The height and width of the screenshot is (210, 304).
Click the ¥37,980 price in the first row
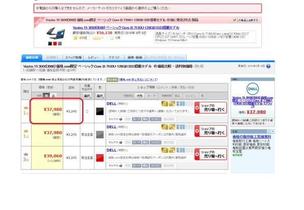pyautogui.click(x=53, y=109)
